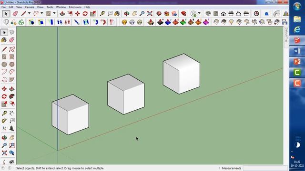Viewport: 305px width, 171px height.
Task: Select the front cube in the viewport
Action: [x=71, y=114]
